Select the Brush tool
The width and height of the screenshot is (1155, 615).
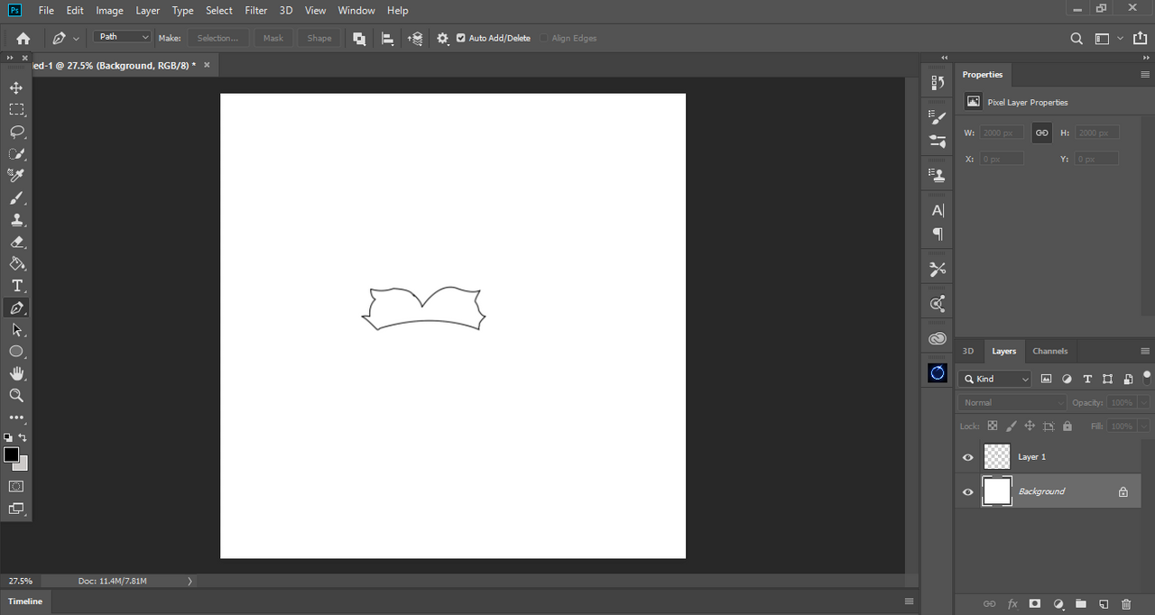click(x=16, y=197)
